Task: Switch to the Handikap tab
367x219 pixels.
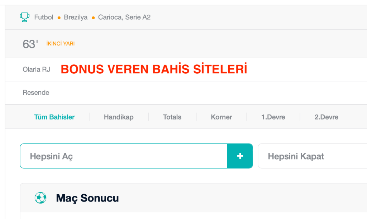Action: (119, 117)
